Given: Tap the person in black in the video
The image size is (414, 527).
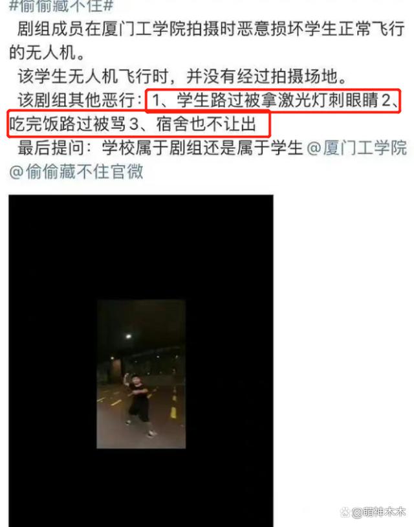Looking at the screenshot, I should [138, 403].
